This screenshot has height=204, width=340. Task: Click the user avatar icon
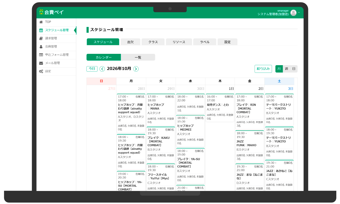pos(294,12)
